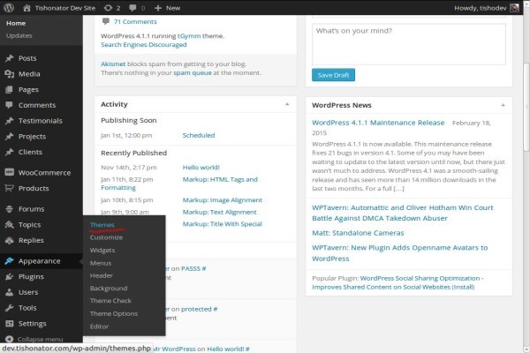Open the spam queue link
This screenshot has height=353, width=530.
(x=193, y=72)
